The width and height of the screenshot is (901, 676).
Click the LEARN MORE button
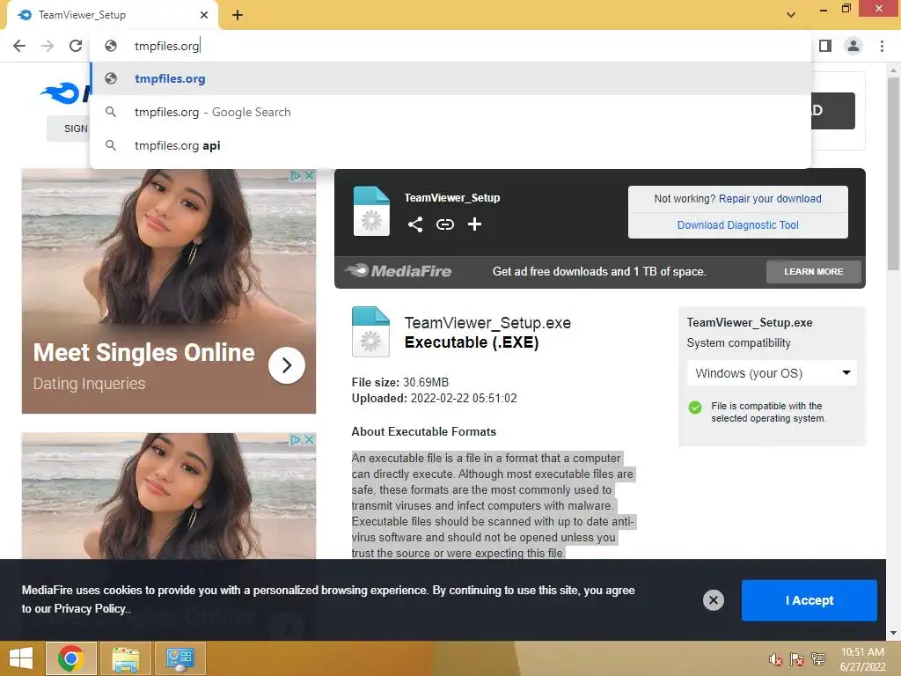click(814, 271)
